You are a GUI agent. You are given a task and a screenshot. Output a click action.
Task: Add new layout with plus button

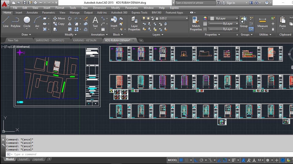coord(49,159)
